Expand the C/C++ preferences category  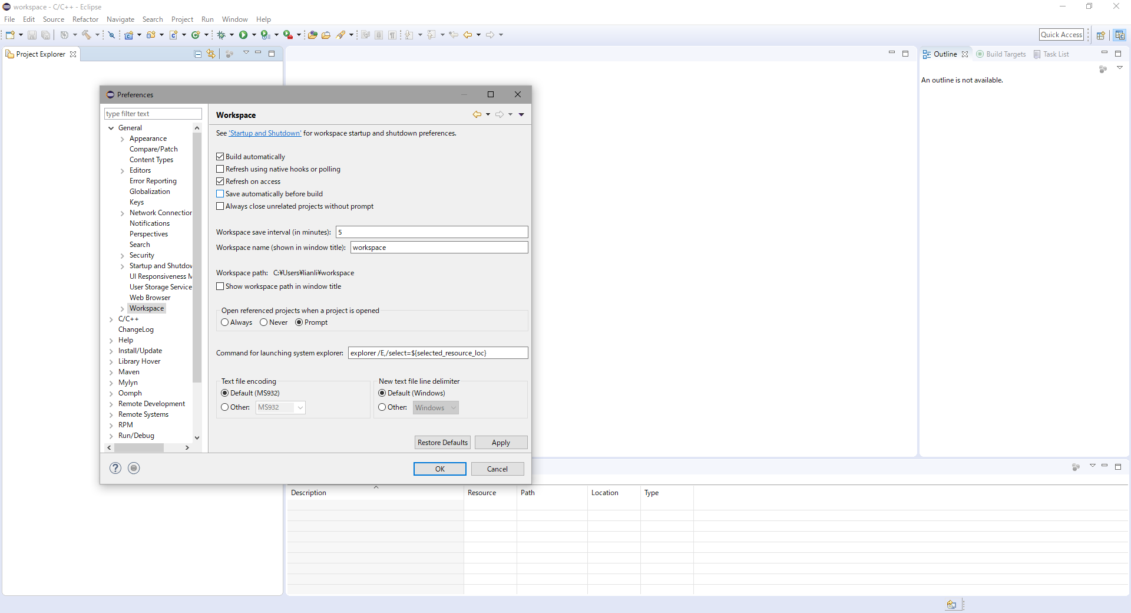111,319
